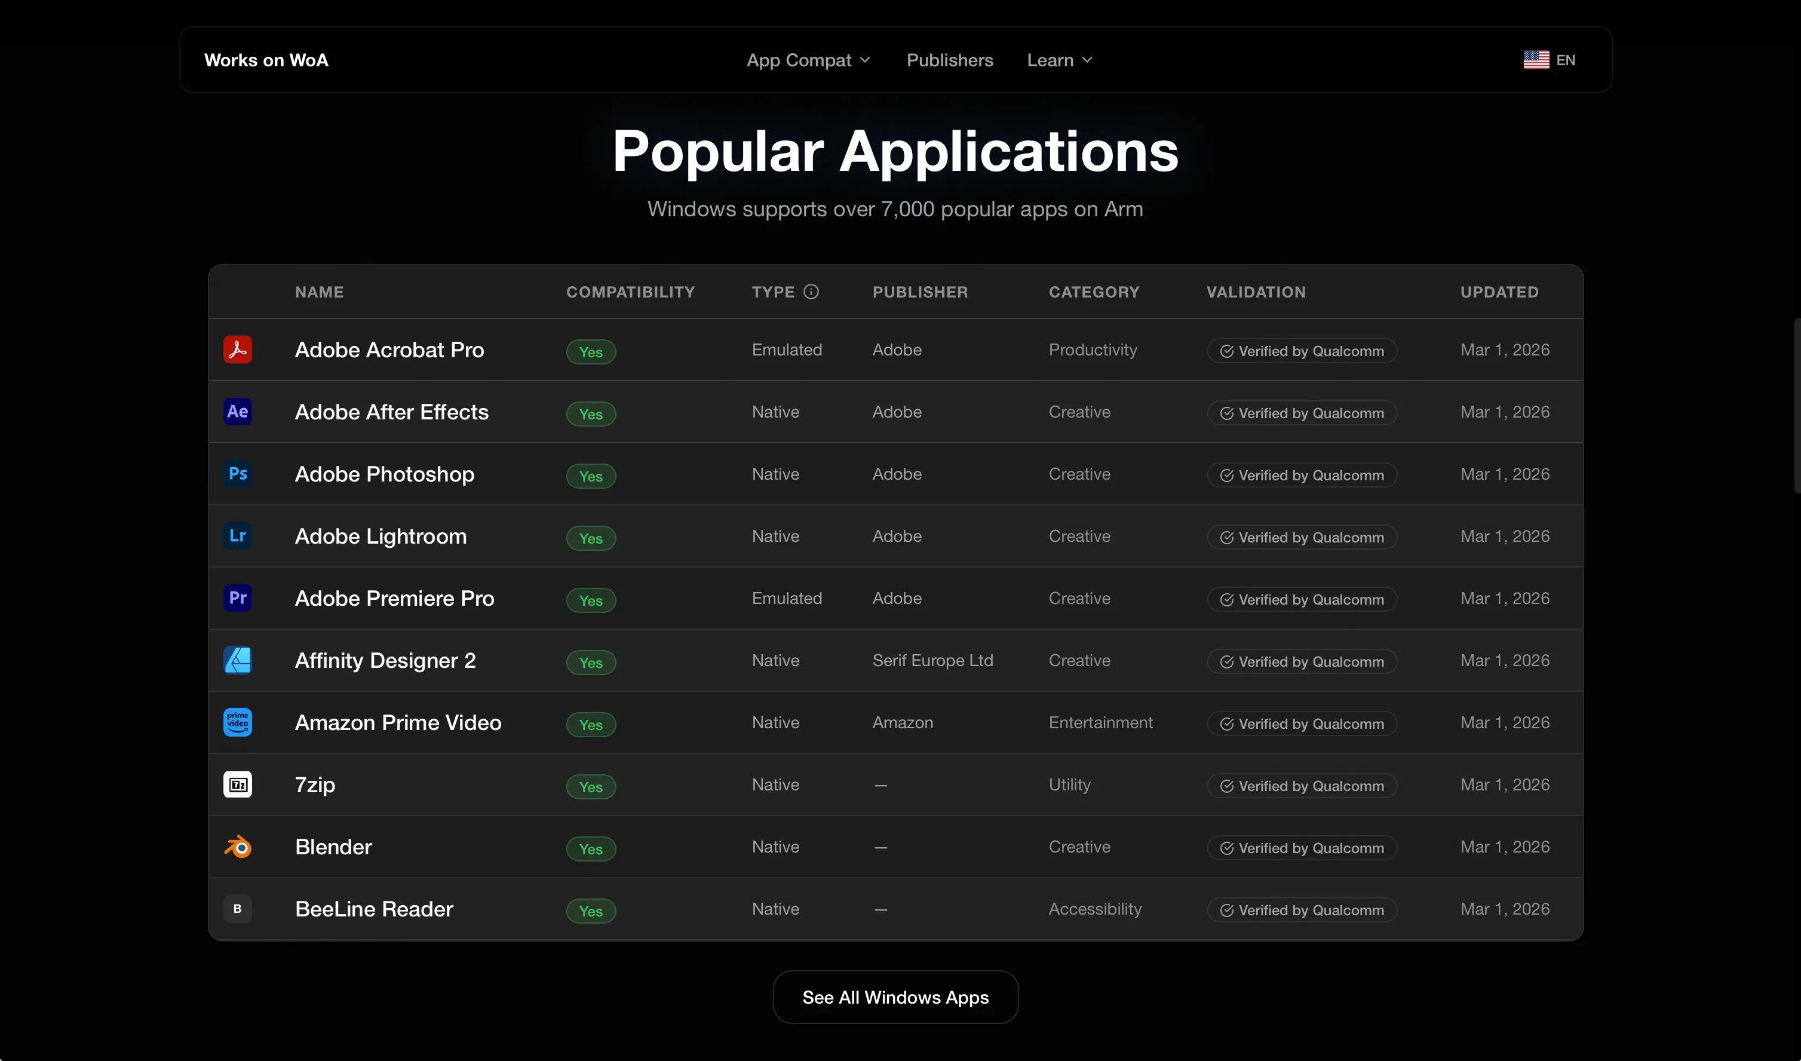The width and height of the screenshot is (1801, 1061).
Task: Click the verified checkmark in Adobe After Effects row
Action: pos(1226,413)
